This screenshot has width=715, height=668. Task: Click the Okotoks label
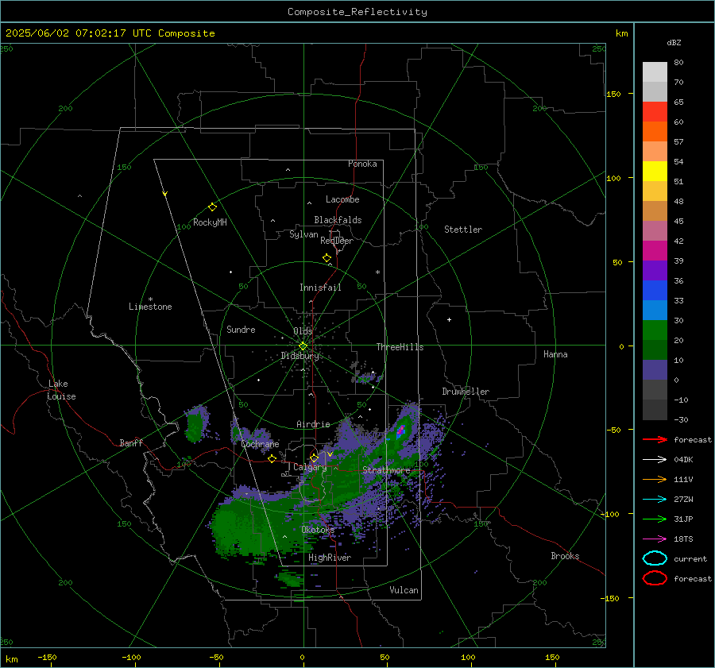(318, 529)
